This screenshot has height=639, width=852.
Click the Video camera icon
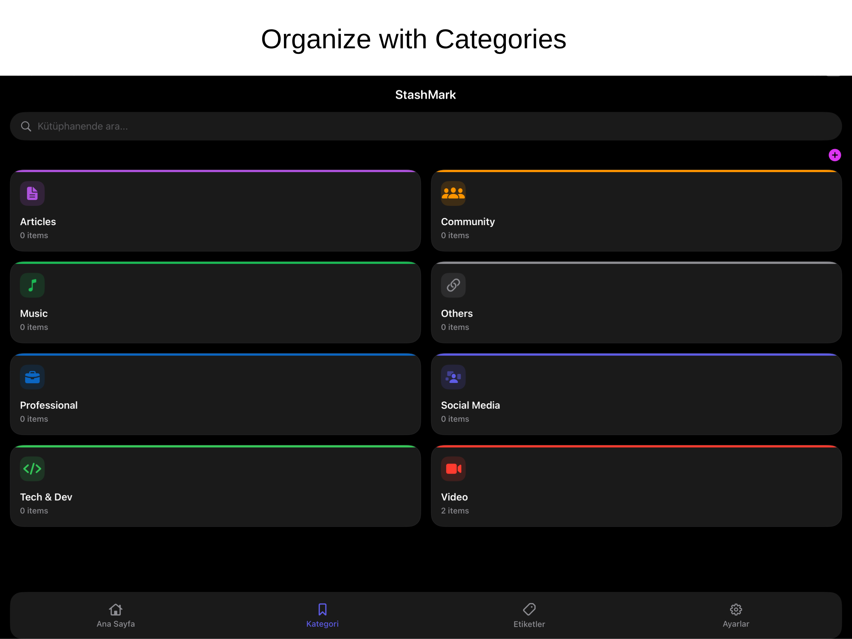tap(453, 469)
